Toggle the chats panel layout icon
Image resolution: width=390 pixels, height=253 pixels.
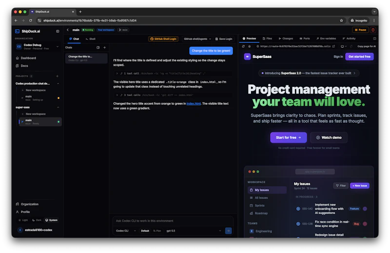98,47
